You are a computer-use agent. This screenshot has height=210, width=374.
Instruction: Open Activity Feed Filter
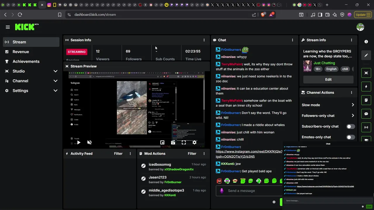tap(118, 153)
